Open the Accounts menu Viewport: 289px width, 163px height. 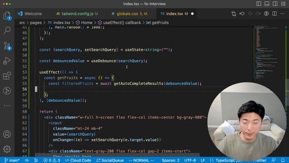point(7,134)
